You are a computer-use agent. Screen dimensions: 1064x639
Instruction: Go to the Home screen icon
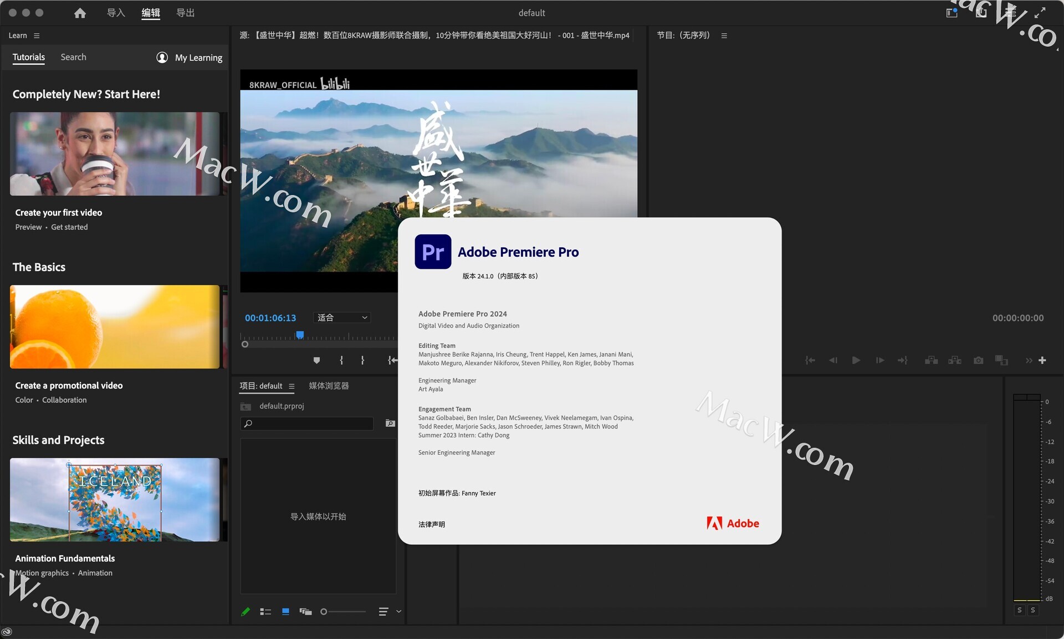pos(80,13)
